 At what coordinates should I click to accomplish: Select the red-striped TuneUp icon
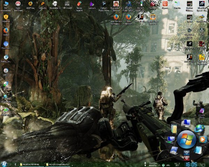[x=153, y=5]
